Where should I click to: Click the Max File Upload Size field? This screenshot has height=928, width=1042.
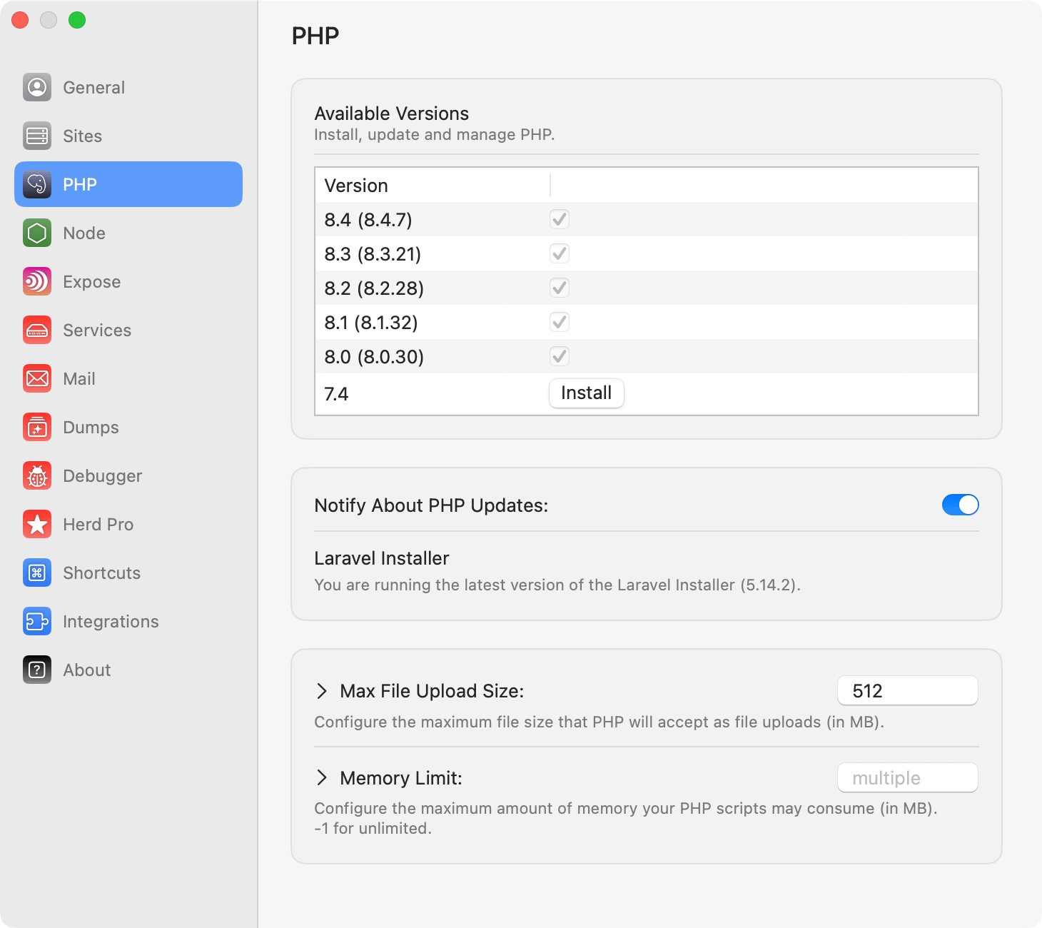[907, 691]
